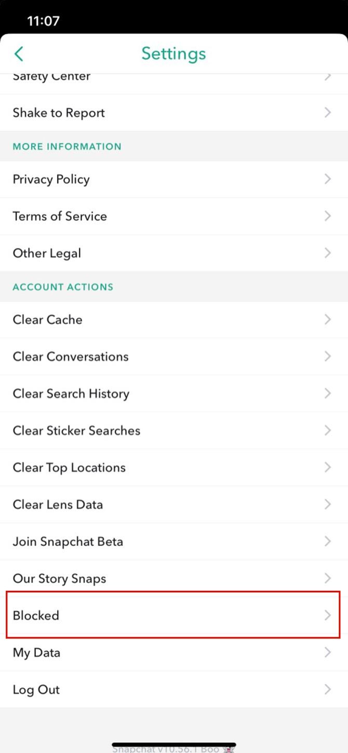348x753 pixels.
Task: Tap the Snapchat version label at the bottom
Action: [x=174, y=749]
